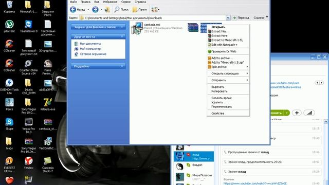329x185 pixels.
Task: Choose Открыть in the context menu
Action: coord(228,27)
